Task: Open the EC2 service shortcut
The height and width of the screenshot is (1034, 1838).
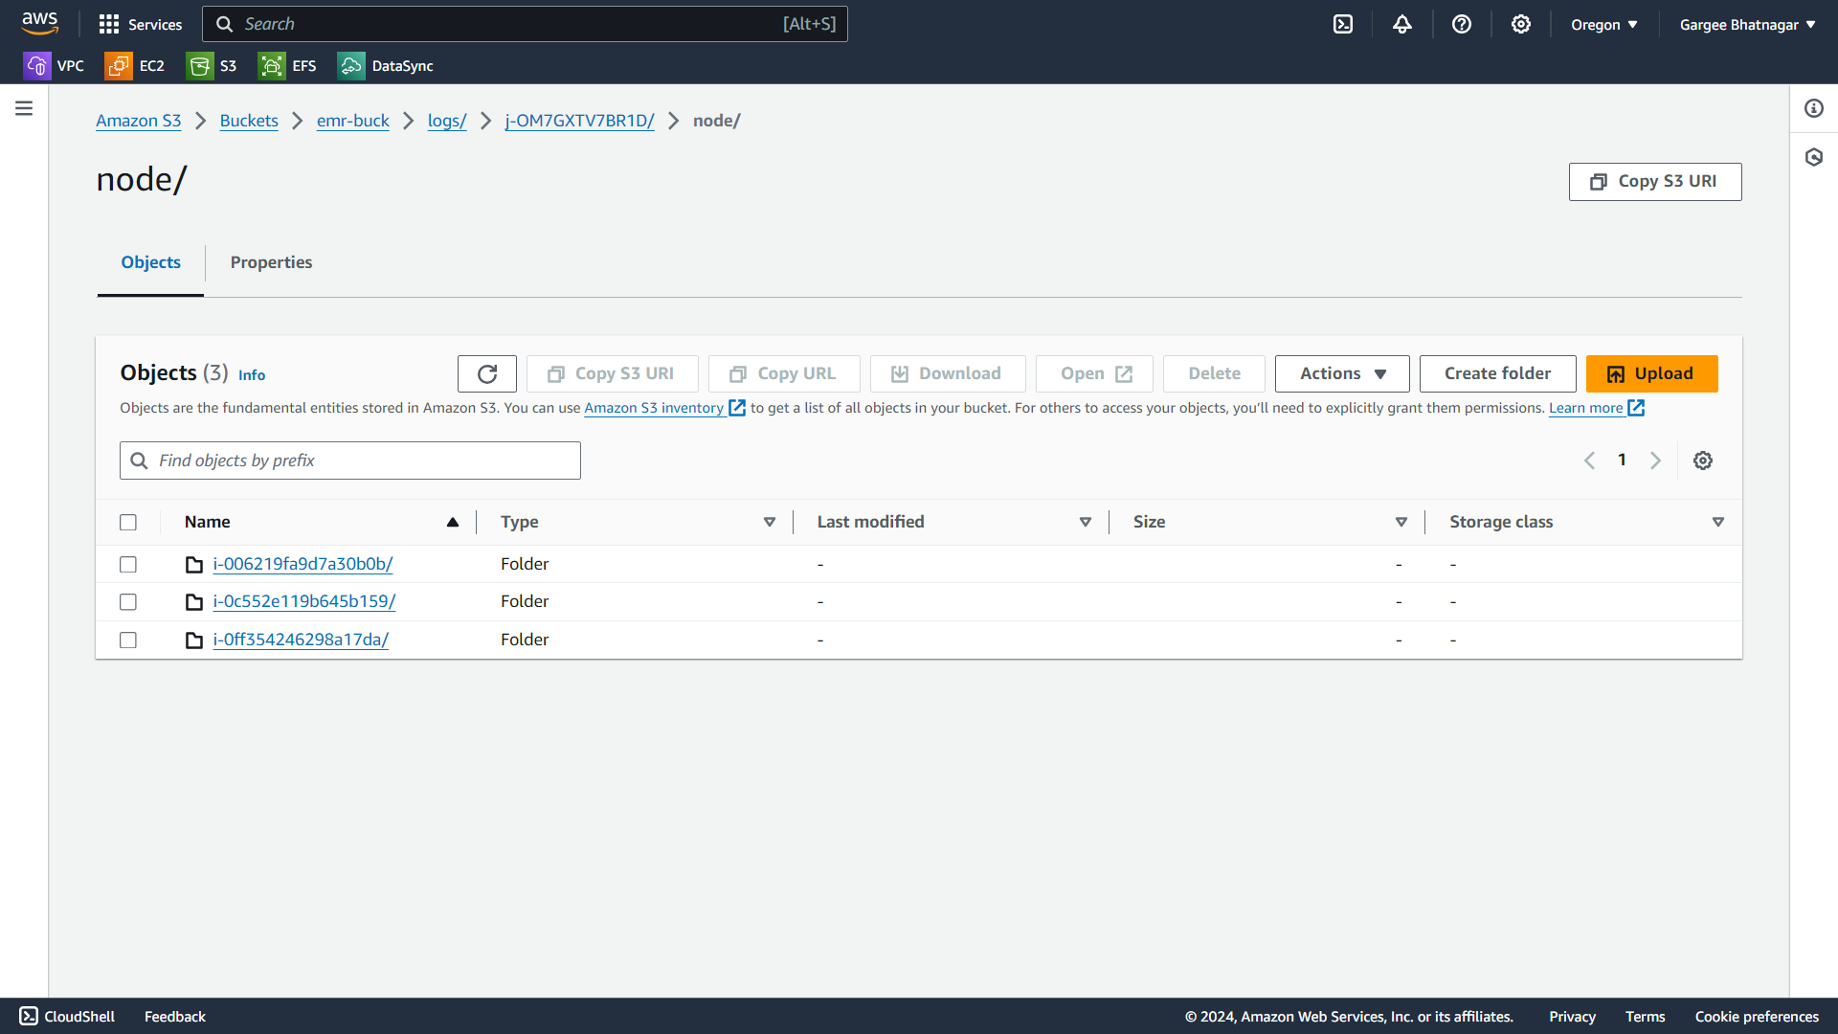Action: 135,66
